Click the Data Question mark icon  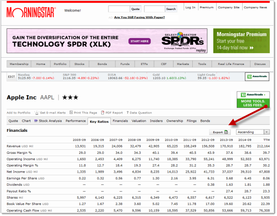(x=128, y=113)
